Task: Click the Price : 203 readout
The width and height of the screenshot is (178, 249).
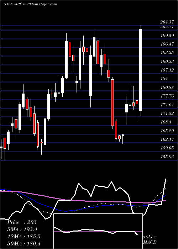Action: pos(22,222)
